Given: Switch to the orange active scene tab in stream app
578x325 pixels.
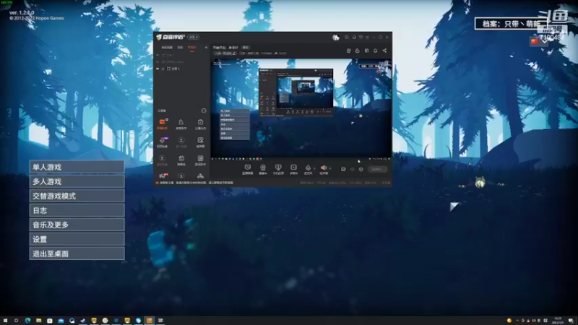Looking at the screenshot, I should tap(191, 48).
